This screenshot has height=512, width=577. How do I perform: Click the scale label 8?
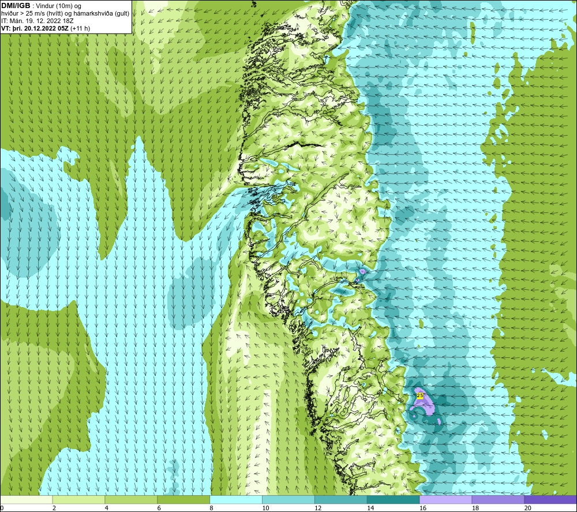click(212, 508)
